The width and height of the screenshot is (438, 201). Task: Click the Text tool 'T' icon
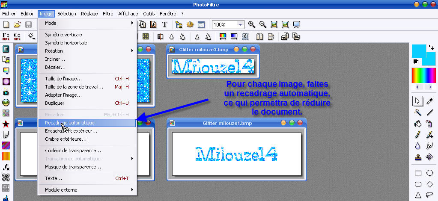click(164, 25)
